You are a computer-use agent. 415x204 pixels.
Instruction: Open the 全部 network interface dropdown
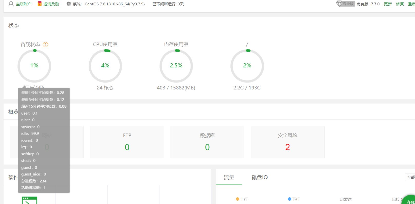pyautogui.click(x=410, y=177)
